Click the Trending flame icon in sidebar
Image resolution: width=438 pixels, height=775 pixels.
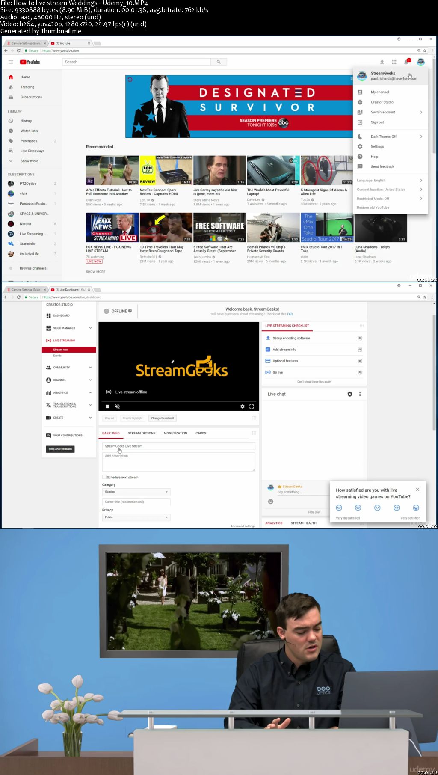point(11,87)
